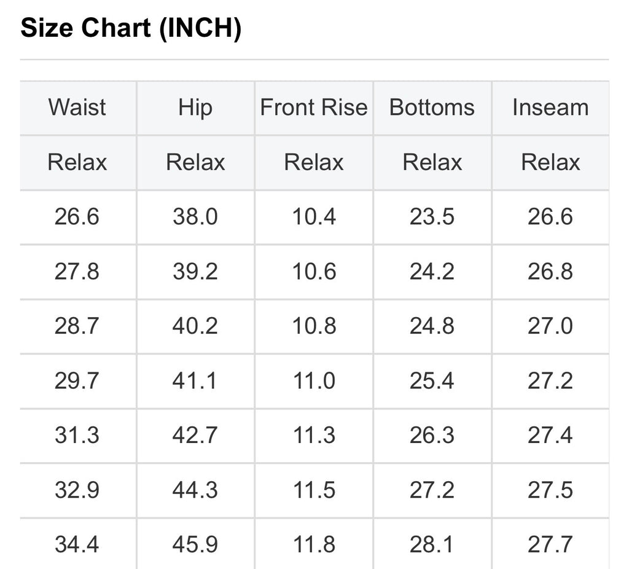Click the 23.5 bottoms value cell
Viewport: 629px width, 569px height.
point(432,217)
